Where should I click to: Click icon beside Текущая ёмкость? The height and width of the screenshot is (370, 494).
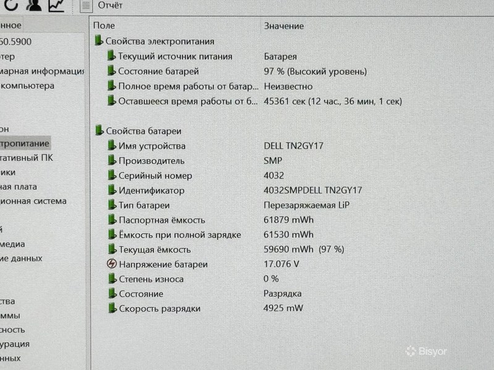pyautogui.click(x=112, y=249)
